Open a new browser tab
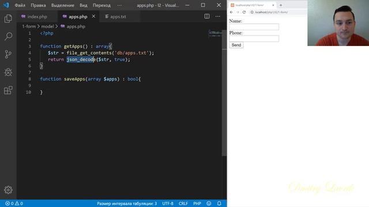Viewport: 369px width, 207px height. [x=281, y=5]
